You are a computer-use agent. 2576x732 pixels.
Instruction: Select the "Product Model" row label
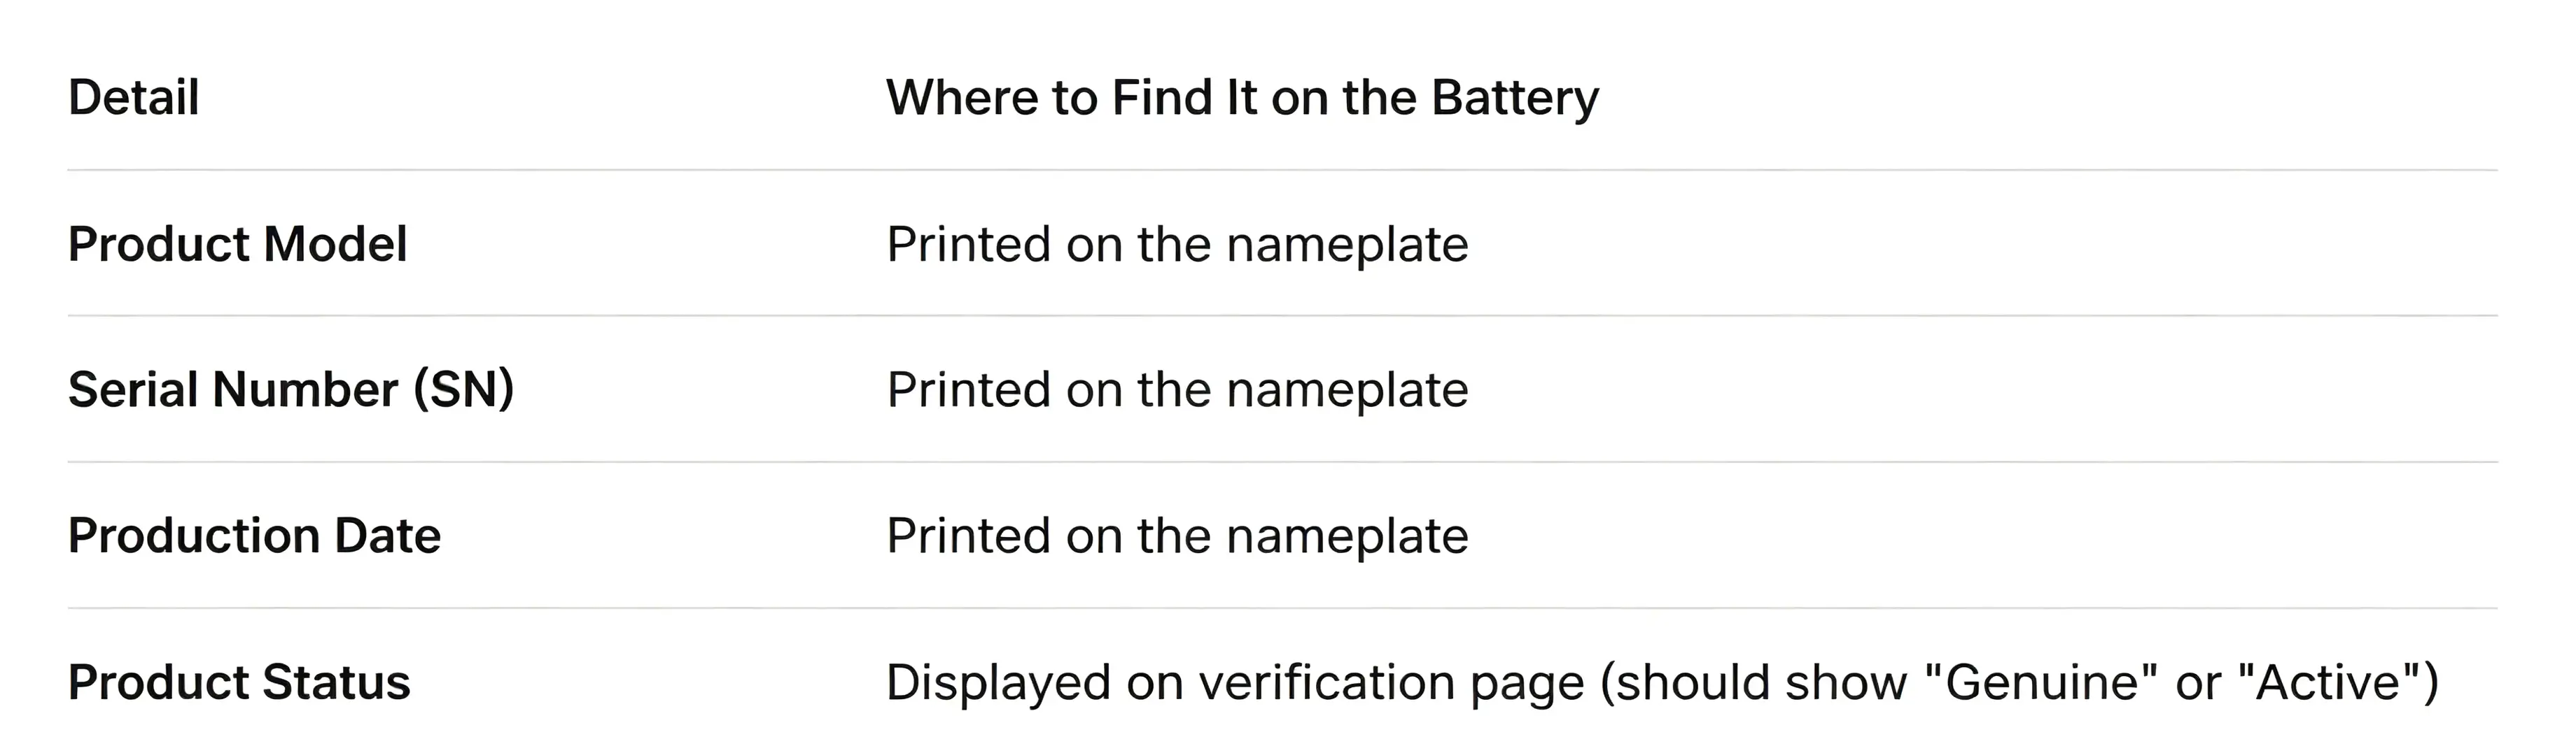coord(238,244)
